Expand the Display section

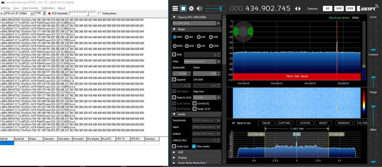[x=174, y=157]
